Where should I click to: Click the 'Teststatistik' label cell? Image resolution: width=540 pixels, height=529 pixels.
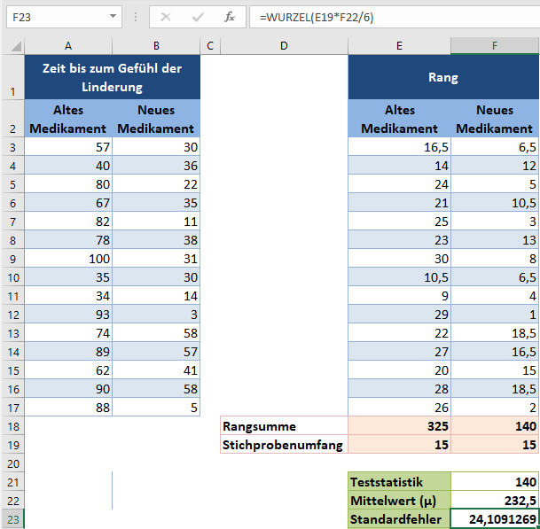400,481
